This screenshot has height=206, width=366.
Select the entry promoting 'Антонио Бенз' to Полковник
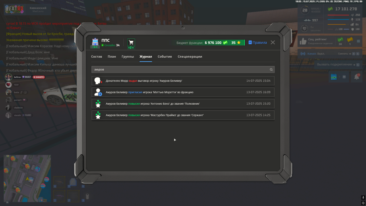point(183,104)
